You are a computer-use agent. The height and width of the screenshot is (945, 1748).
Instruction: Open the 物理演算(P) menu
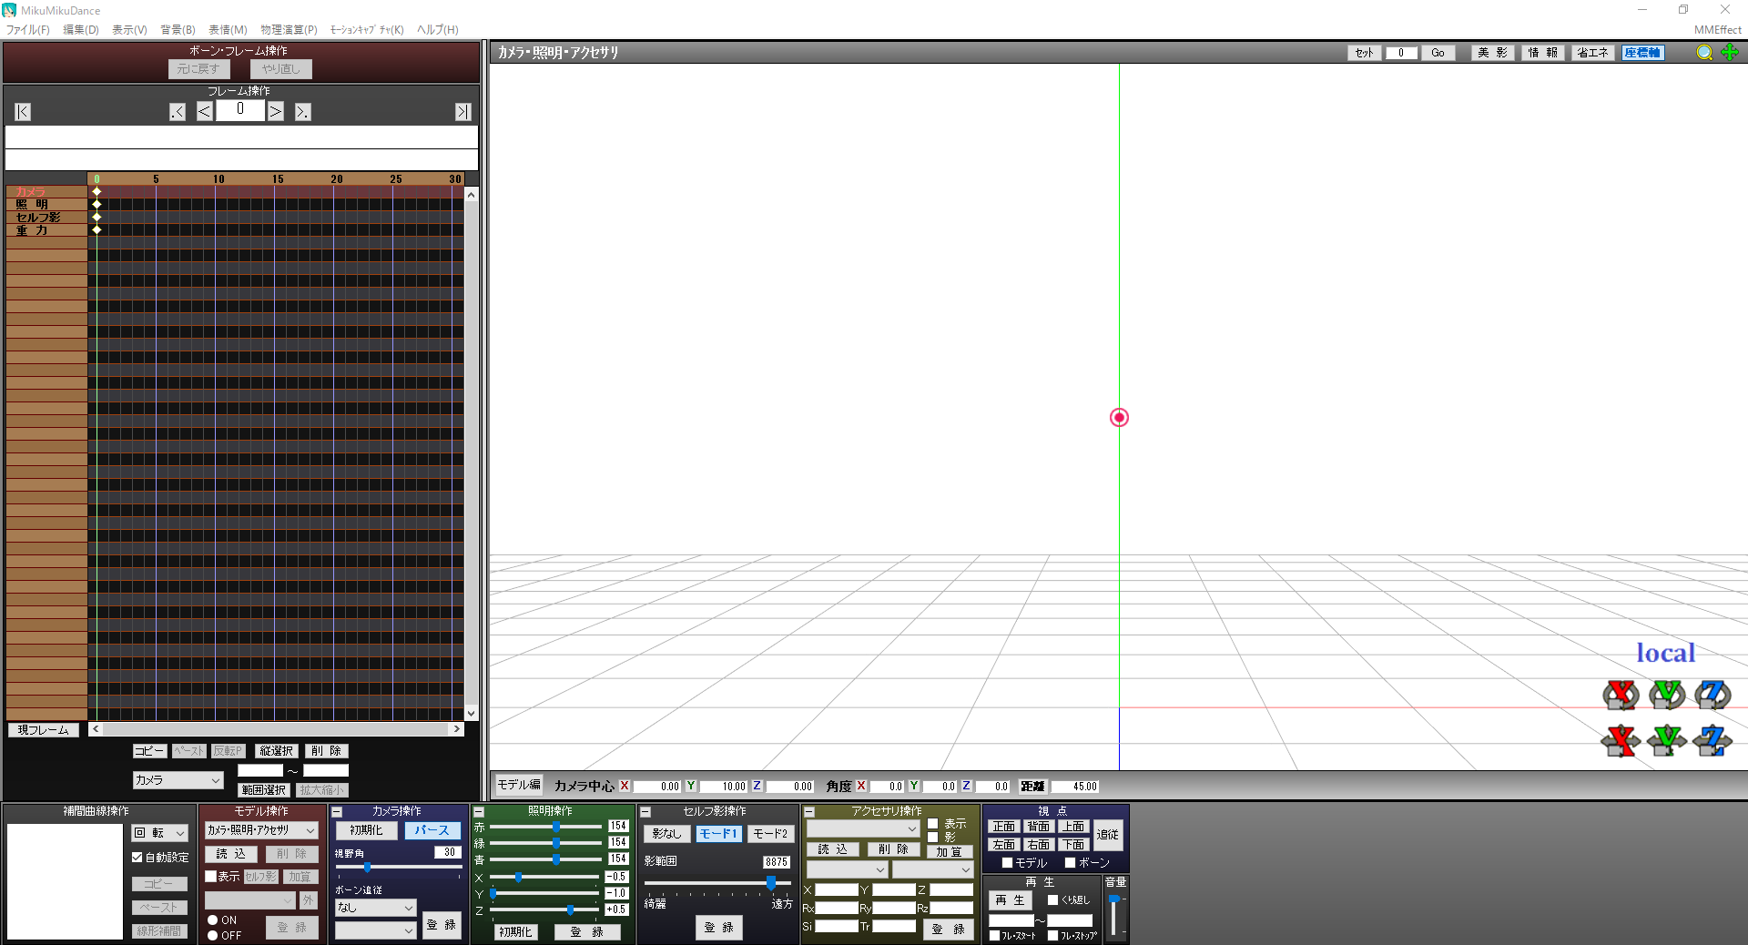pyautogui.click(x=289, y=30)
